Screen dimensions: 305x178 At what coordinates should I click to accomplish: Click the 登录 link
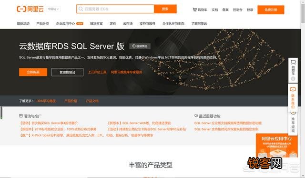click(250, 9)
